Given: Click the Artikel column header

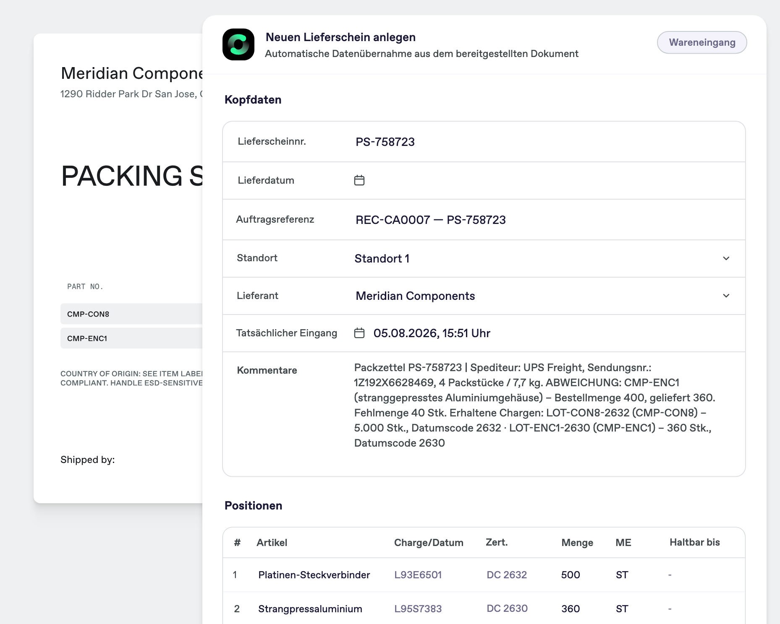Looking at the screenshot, I should 272,543.
